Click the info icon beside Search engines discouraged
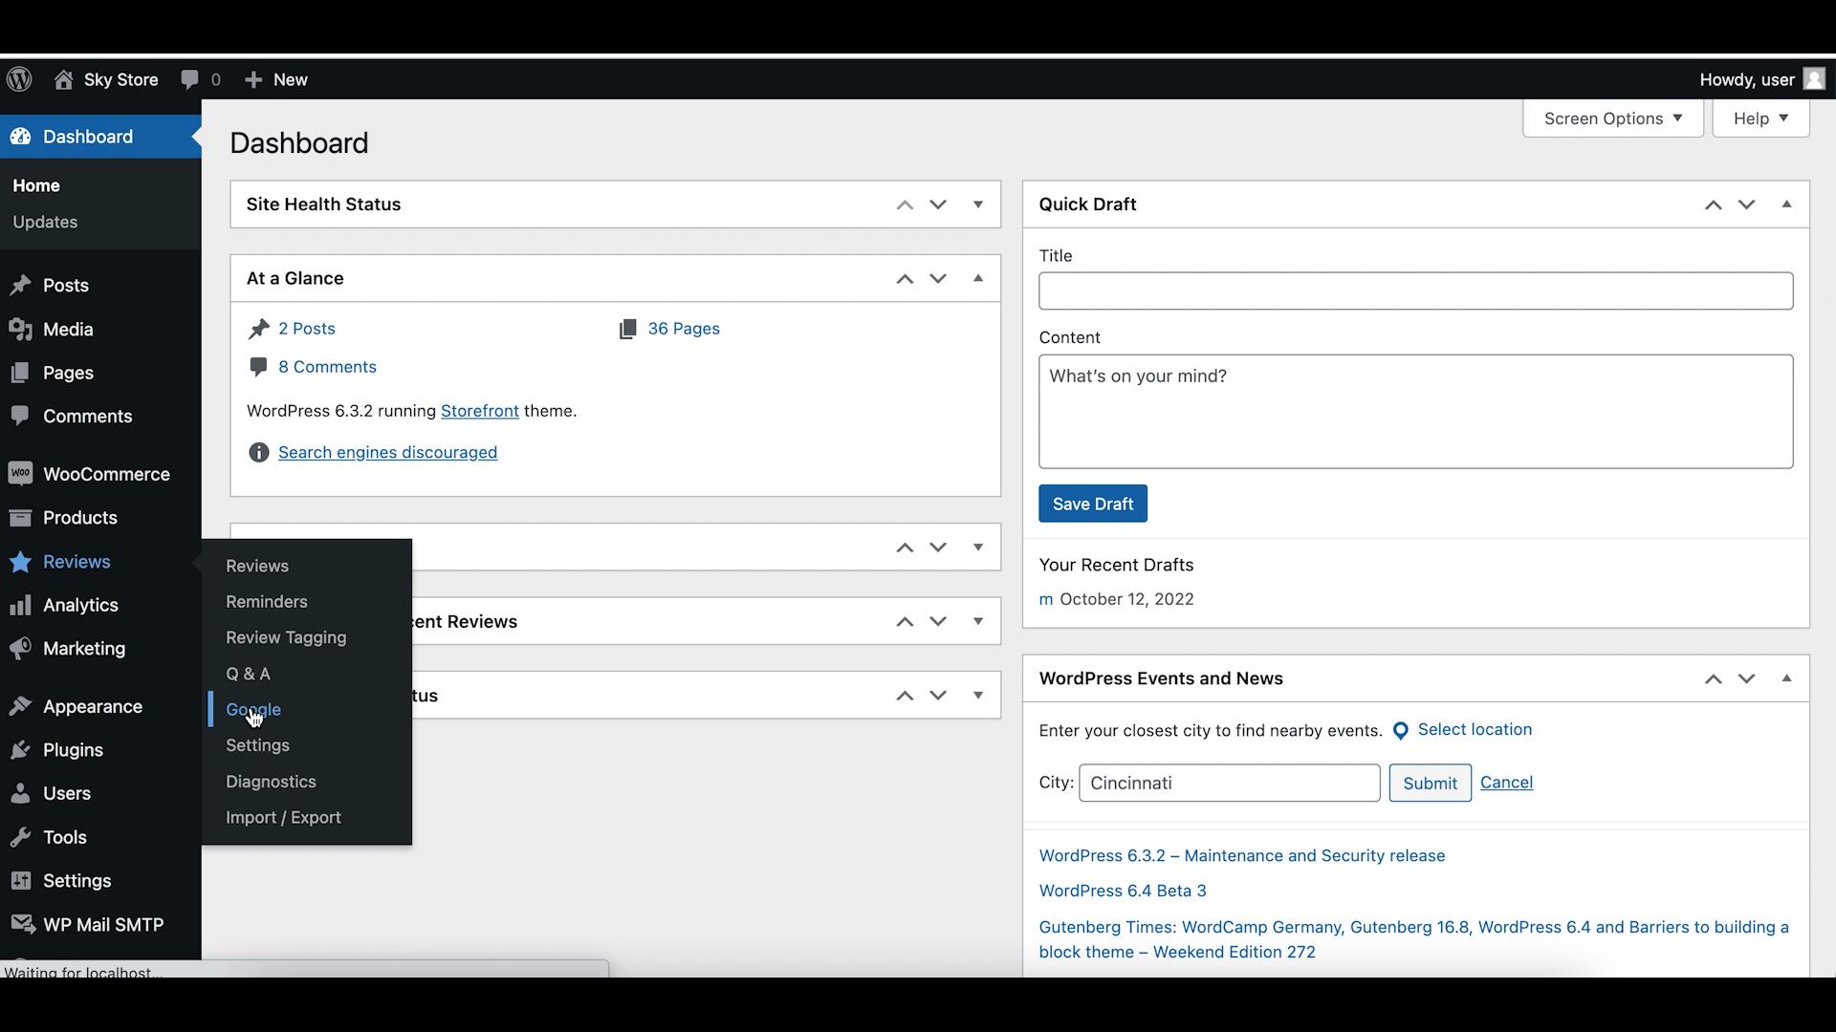1836x1032 pixels. [x=258, y=452]
